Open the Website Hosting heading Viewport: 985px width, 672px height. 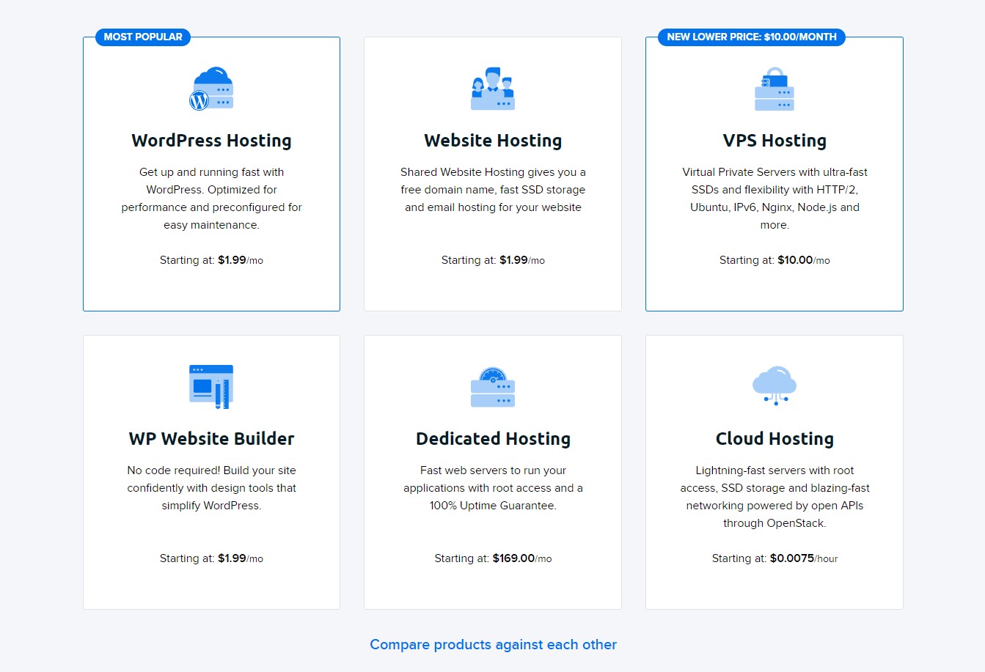[493, 141]
